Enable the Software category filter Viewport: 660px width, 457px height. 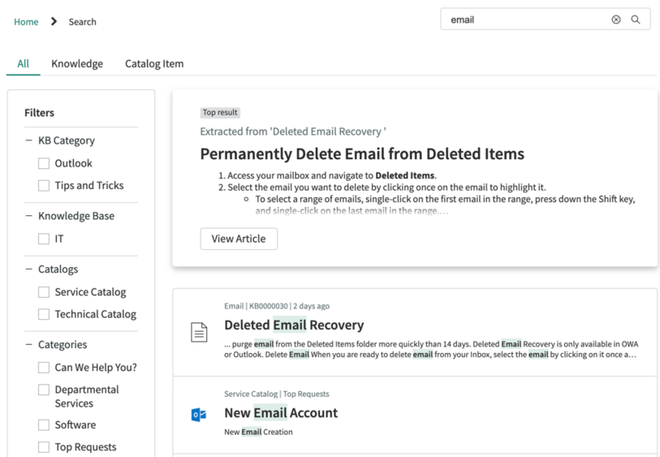click(x=44, y=425)
